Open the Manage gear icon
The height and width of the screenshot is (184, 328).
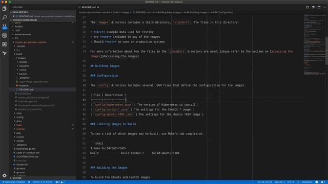5,176
